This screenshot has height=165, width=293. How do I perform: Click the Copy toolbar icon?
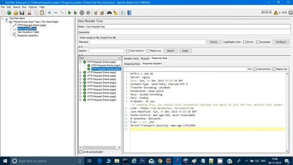tap(36, 13)
